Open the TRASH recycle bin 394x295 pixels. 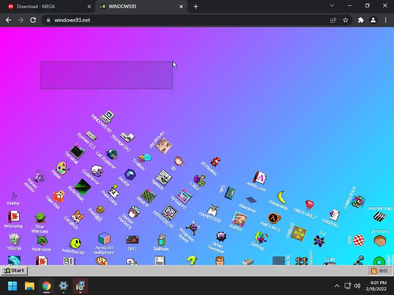pos(14,239)
